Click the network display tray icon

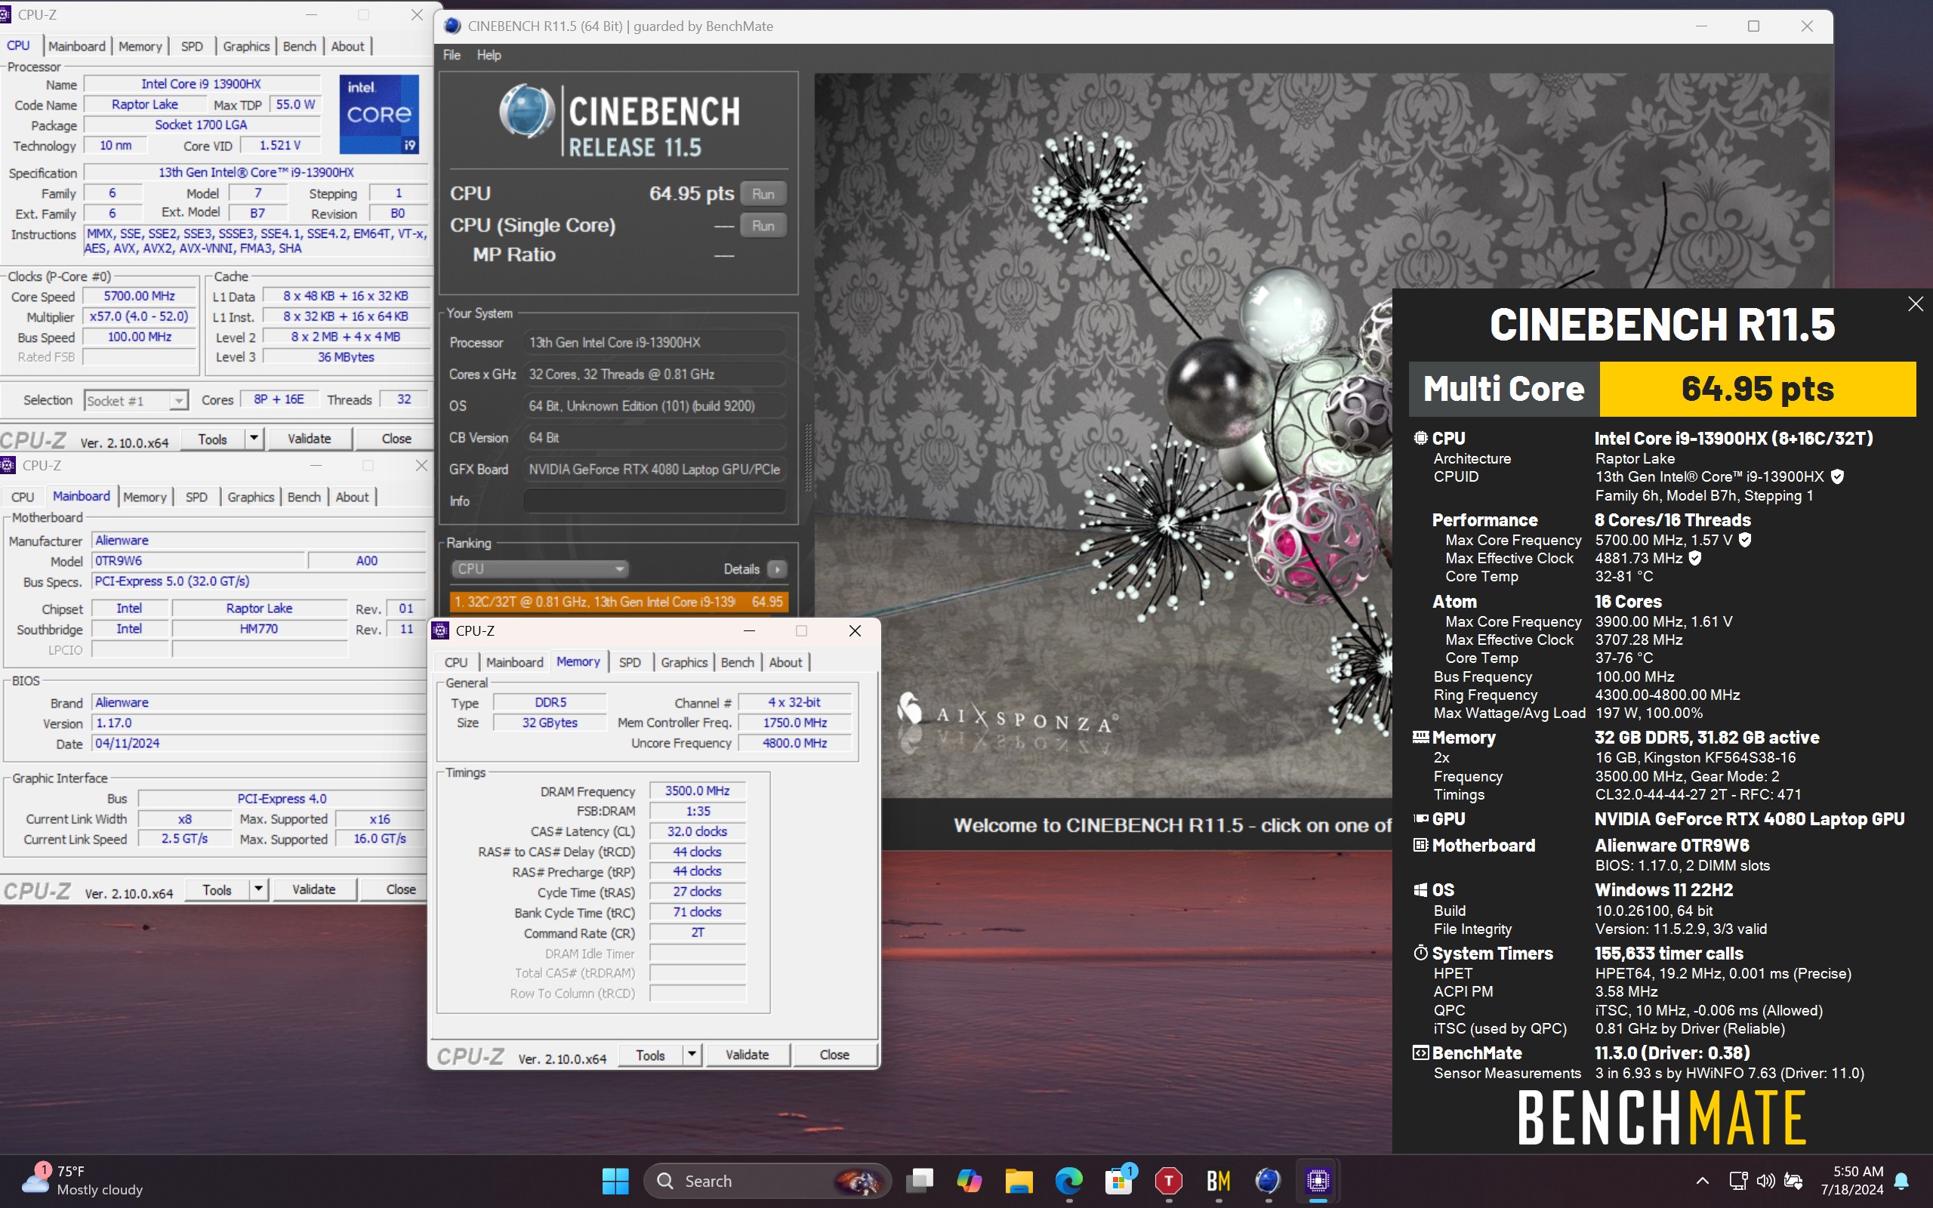coord(1737,1180)
